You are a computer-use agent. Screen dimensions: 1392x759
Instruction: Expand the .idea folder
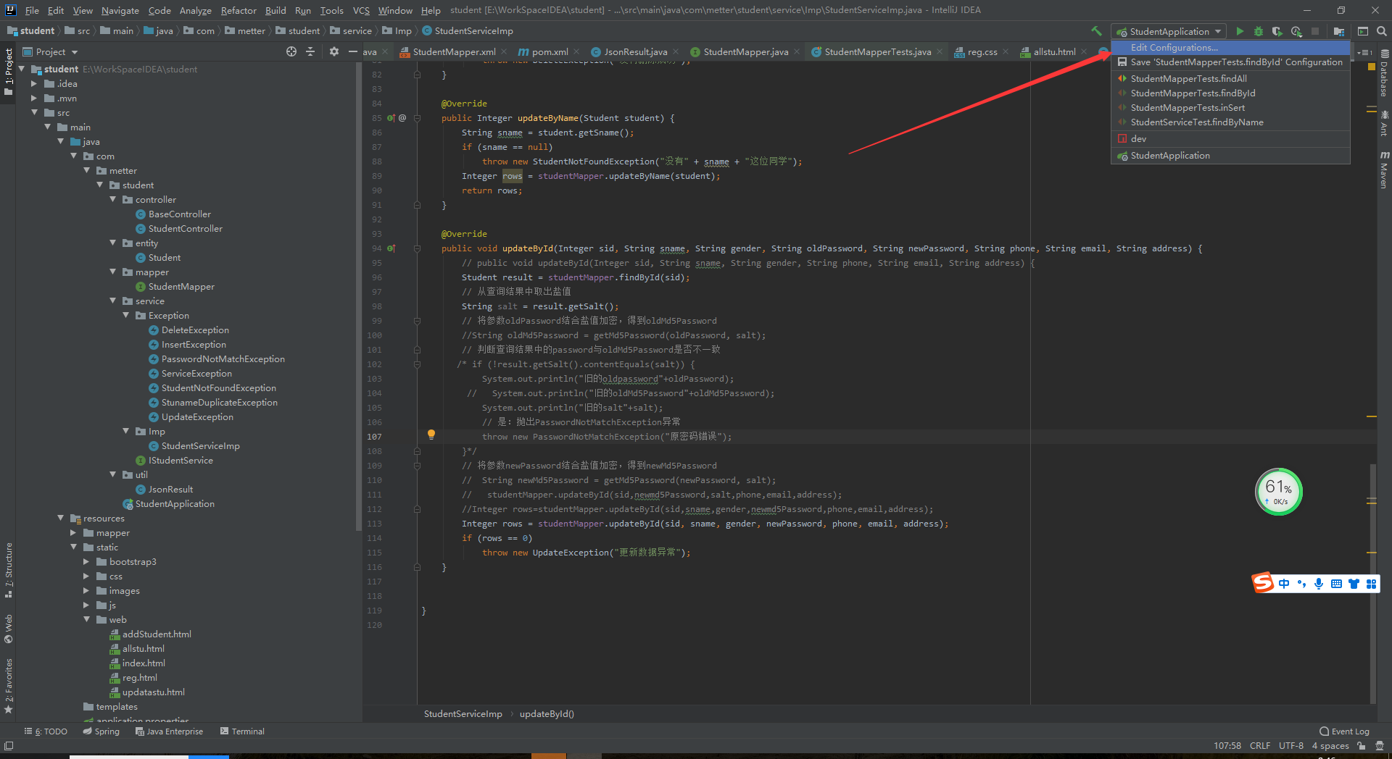click(34, 83)
